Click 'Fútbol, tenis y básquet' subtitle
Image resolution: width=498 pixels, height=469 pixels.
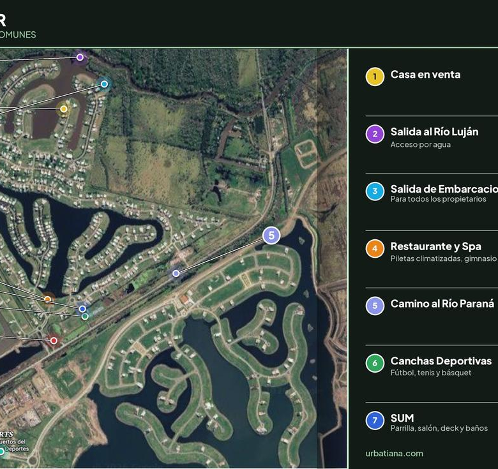[x=431, y=373]
